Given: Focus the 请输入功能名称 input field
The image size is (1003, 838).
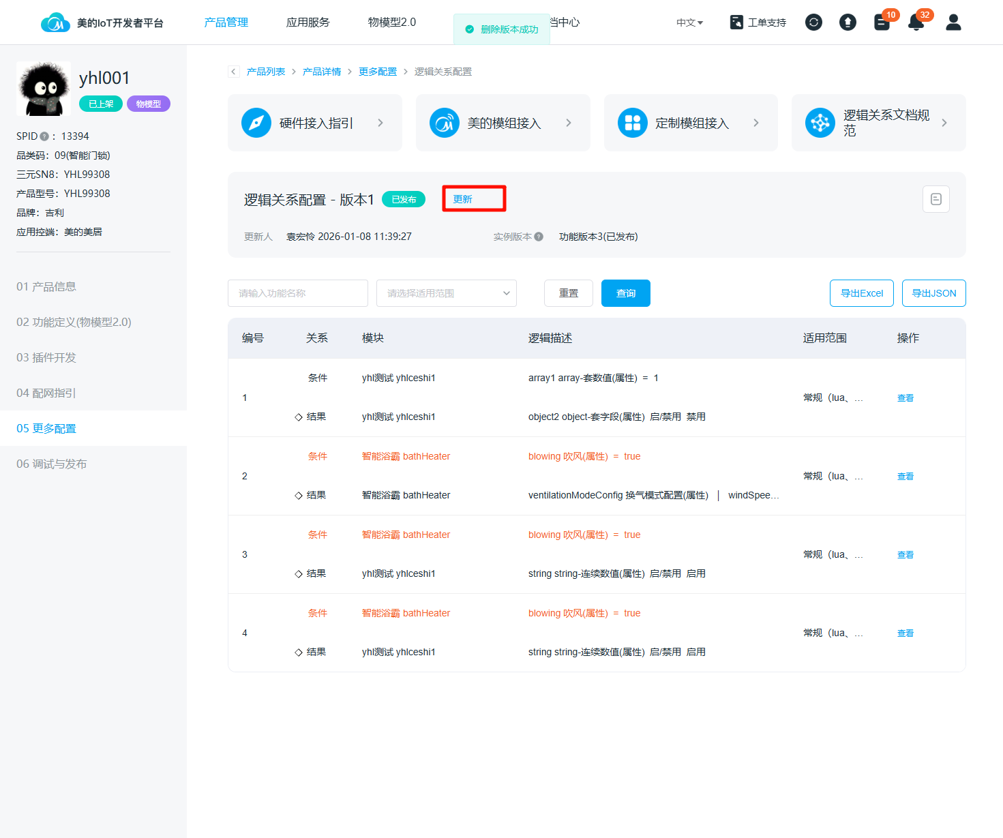Looking at the screenshot, I should point(298,293).
